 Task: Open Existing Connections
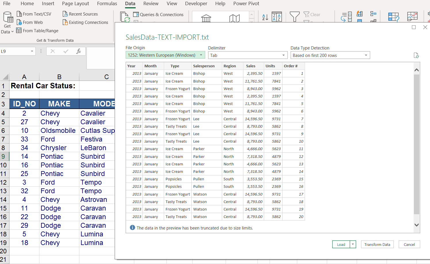(x=85, y=22)
